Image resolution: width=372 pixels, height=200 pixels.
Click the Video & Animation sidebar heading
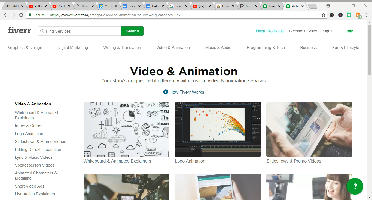(33, 104)
